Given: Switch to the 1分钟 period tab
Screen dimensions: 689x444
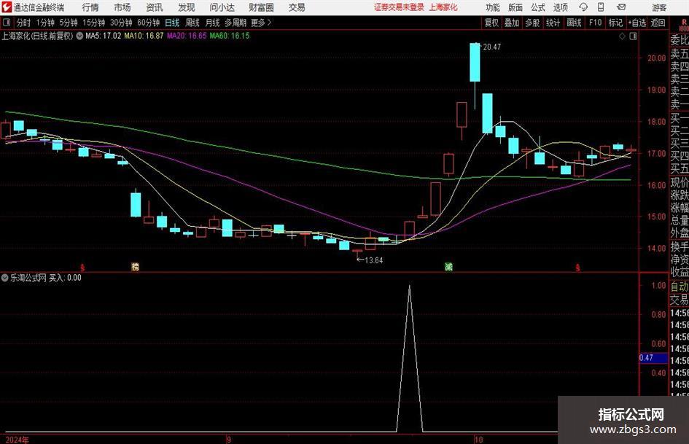Looking at the screenshot, I should click(x=45, y=23).
